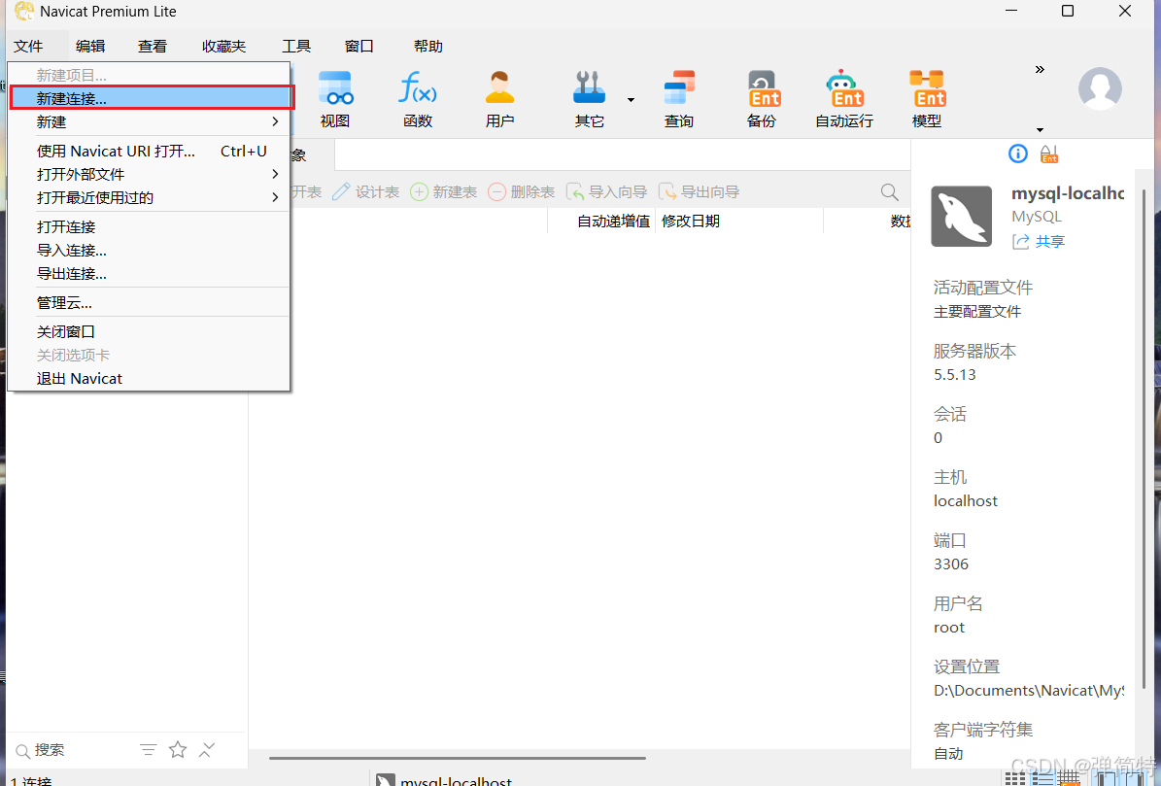Select 关闭窗口 menu entry
Viewport: 1161px width, 786px height.
coord(149,331)
